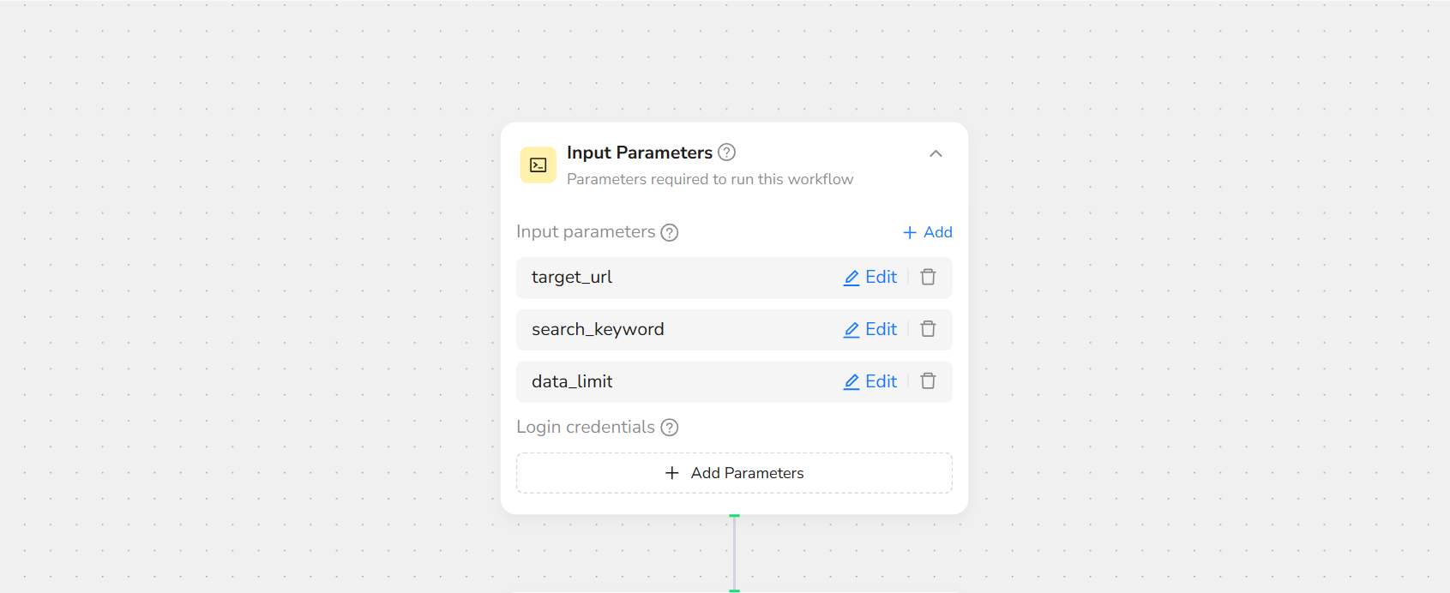The width and height of the screenshot is (1450, 593).
Task: Click the Login credentials label
Action: (586, 427)
